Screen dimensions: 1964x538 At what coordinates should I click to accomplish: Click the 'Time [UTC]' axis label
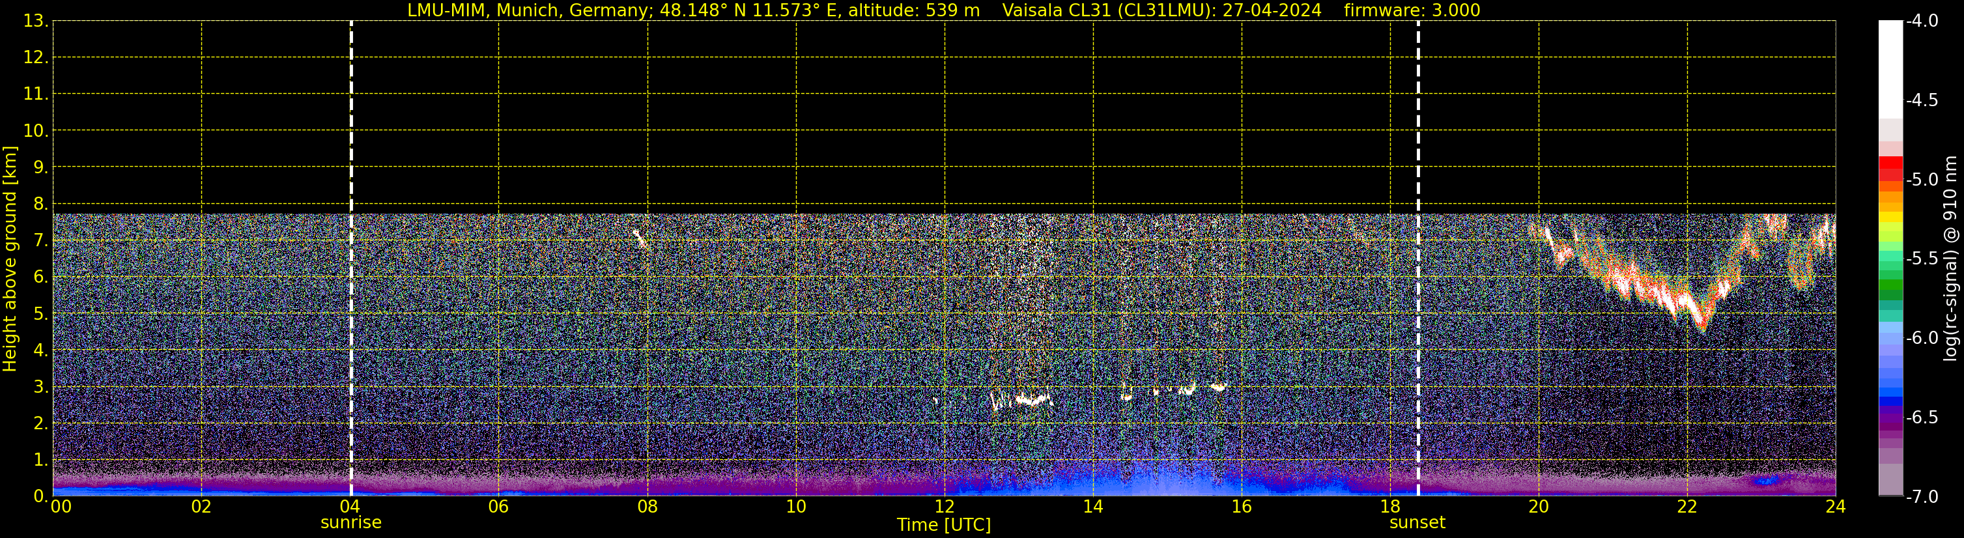click(x=943, y=525)
